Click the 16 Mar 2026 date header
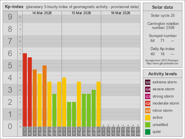Image resolution: width=185 pixels, height=139 pixels. coord(121,13)
